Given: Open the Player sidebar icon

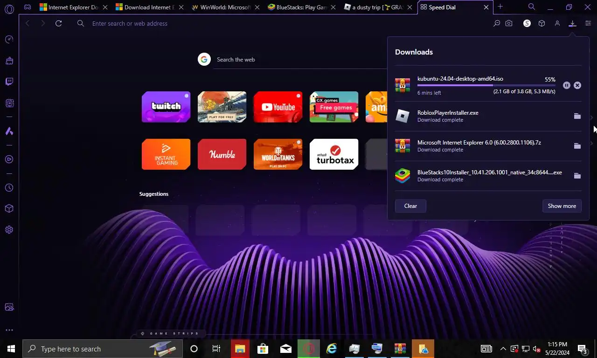Looking at the screenshot, I should [9, 159].
